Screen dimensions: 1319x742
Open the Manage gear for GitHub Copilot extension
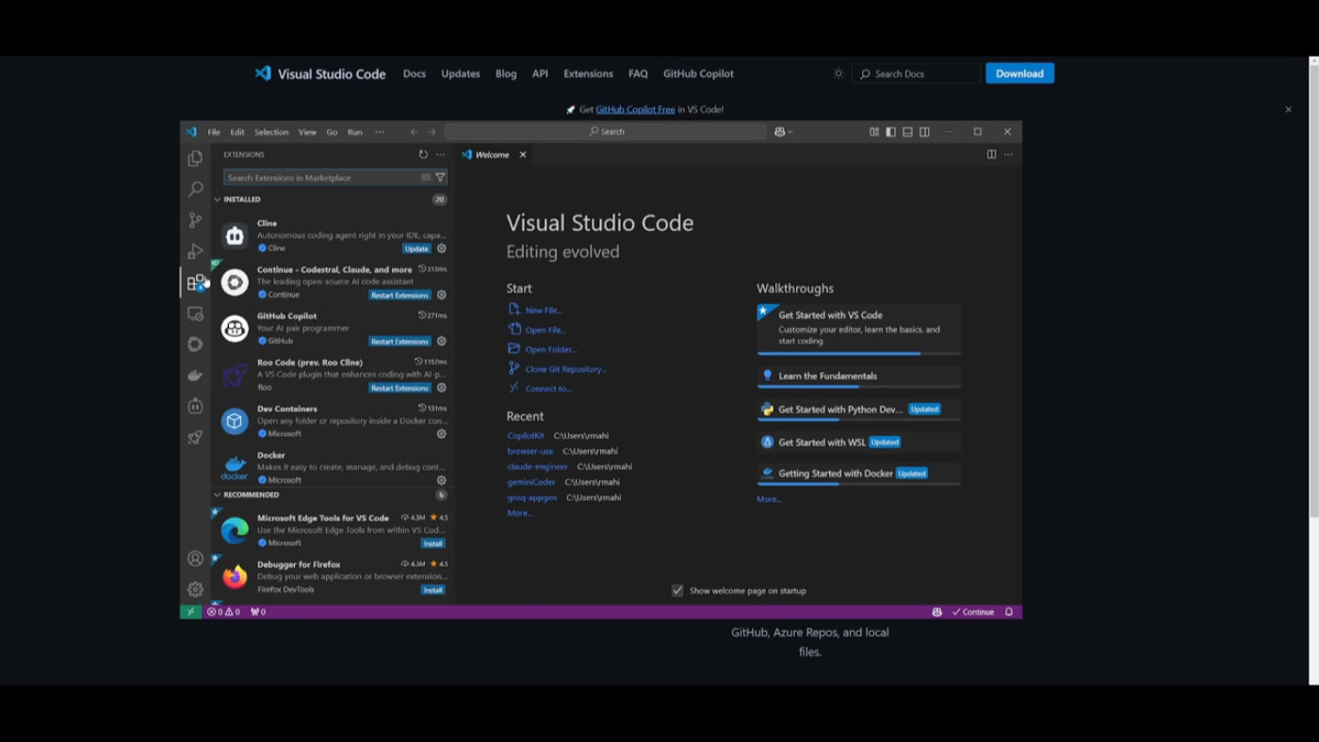click(x=441, y=342)
